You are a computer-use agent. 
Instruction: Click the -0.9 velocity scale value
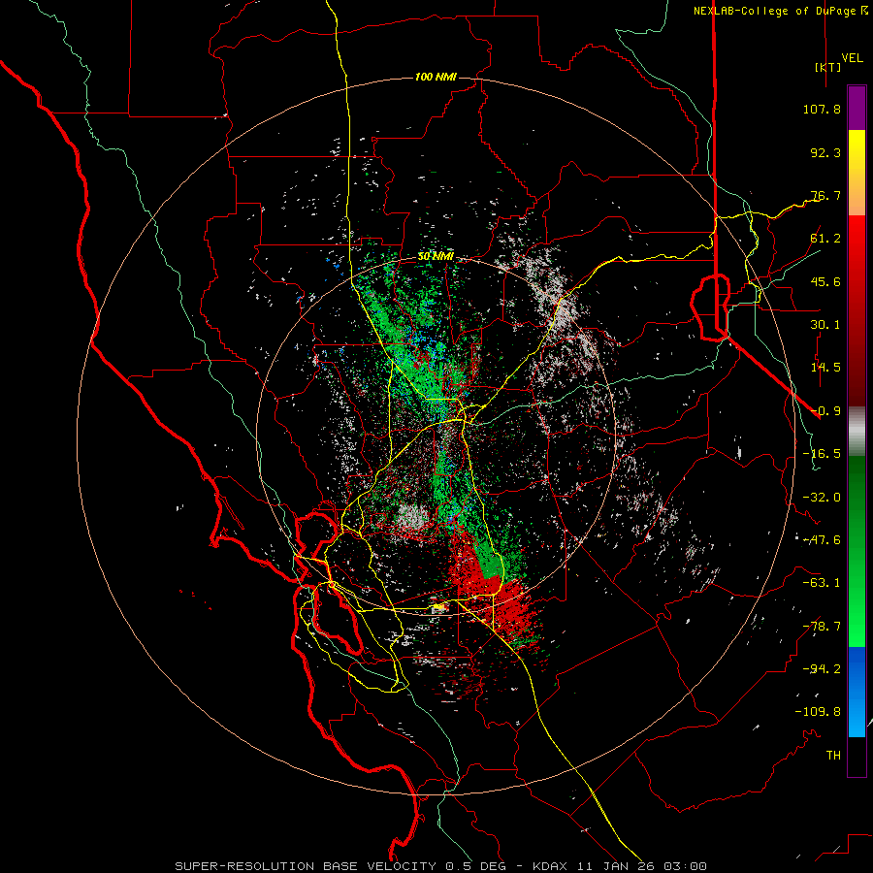click(825, 411)
